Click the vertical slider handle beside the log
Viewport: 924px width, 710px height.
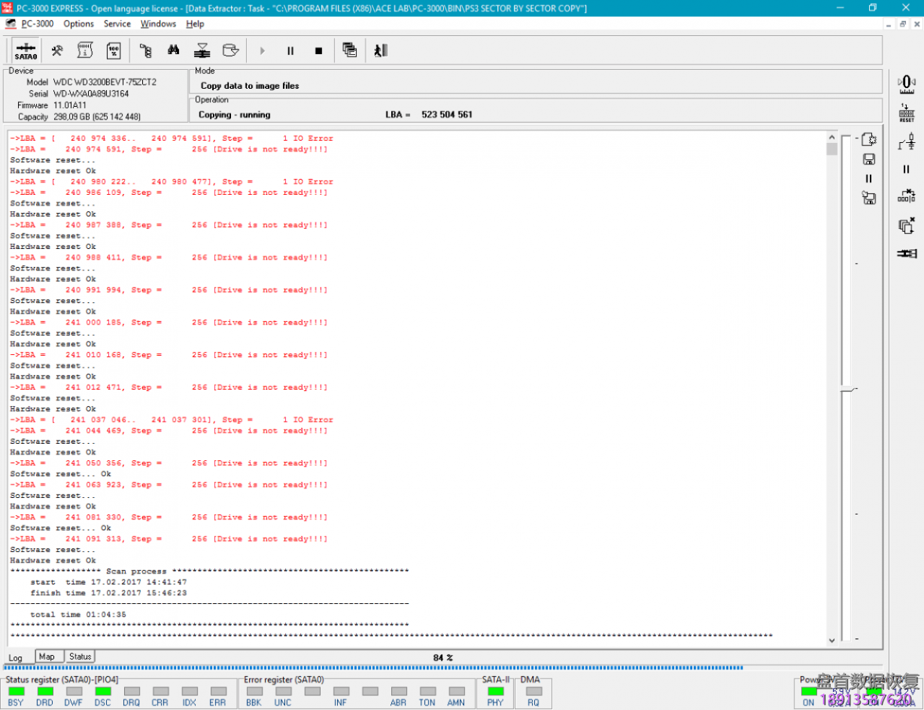click(847, 390)
